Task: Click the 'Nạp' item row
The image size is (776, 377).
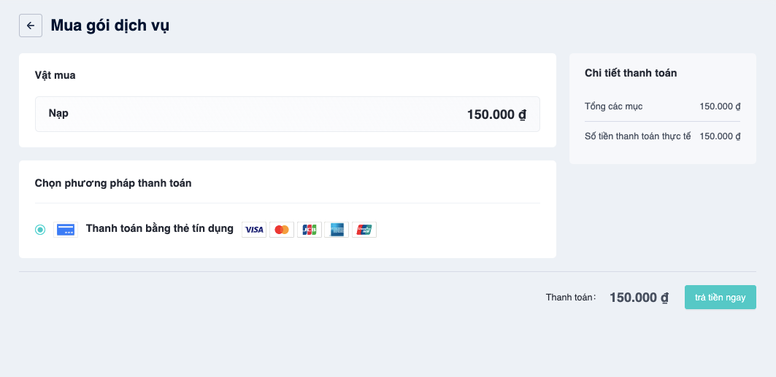Action: point(288,114)
